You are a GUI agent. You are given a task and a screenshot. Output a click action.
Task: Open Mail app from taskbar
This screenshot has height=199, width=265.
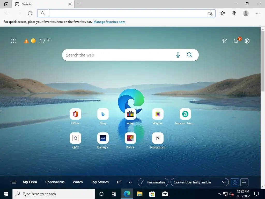[165, 194]
